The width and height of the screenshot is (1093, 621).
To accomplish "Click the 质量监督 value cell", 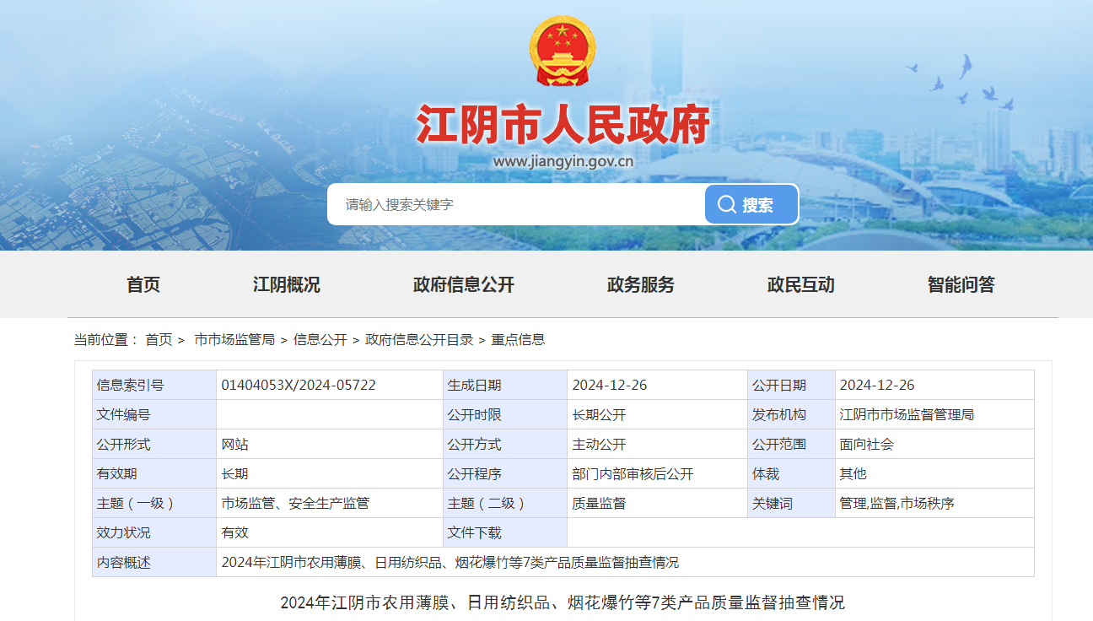I will click(657, 503).
